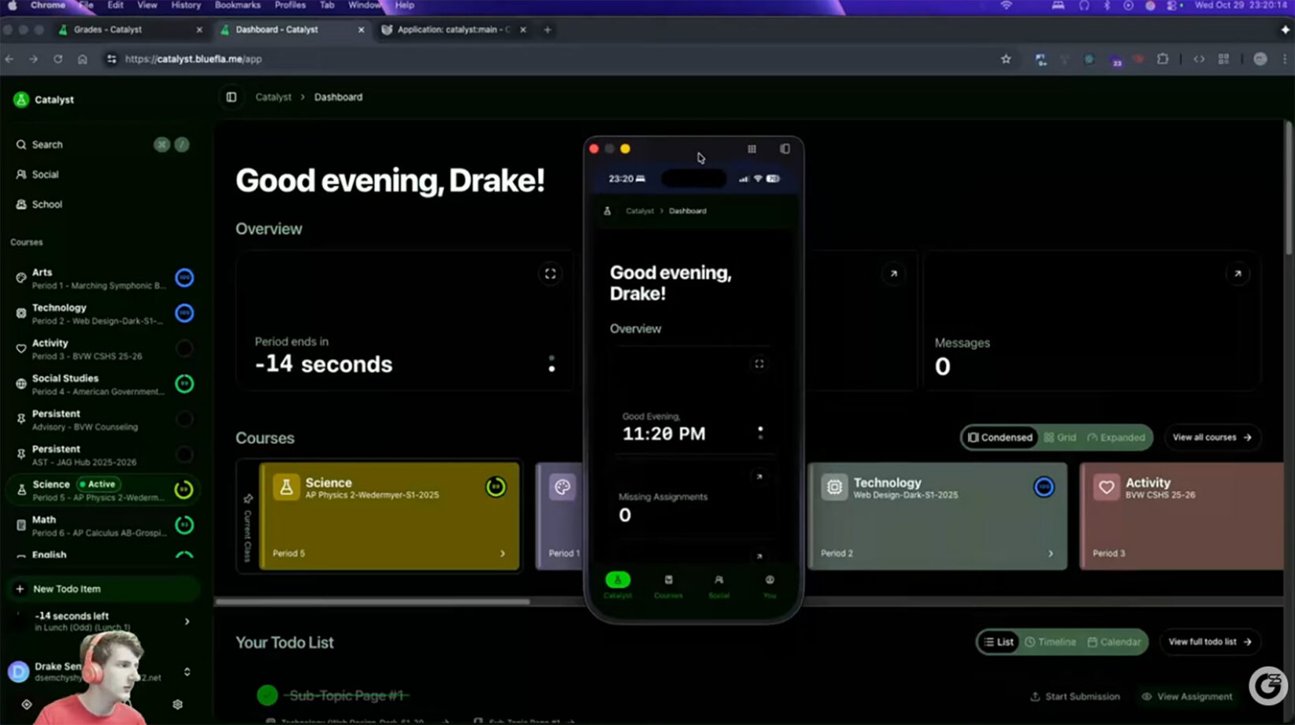The width and height of the screenshot is (1295, 725).
Task: Toggle the sidebar panel icon beside breadcrumb
Action: coord(231,97)
